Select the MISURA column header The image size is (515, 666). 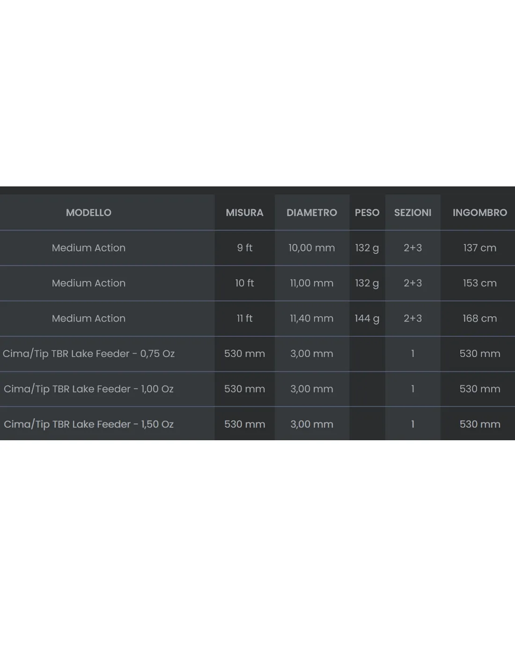pos(244,213)
